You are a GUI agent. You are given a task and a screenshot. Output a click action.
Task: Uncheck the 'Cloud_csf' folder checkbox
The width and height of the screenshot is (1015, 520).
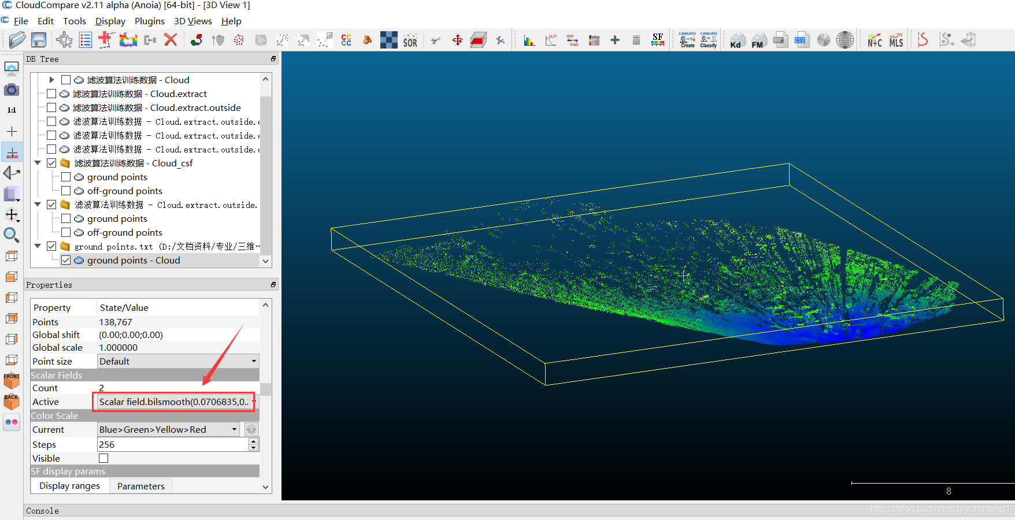click(x=51, y=163)
